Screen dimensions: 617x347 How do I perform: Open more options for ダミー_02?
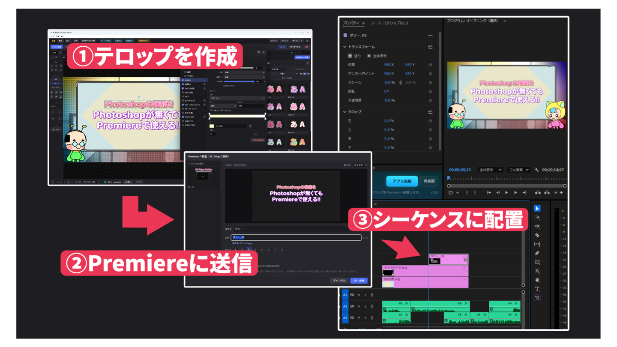point(430,36)
